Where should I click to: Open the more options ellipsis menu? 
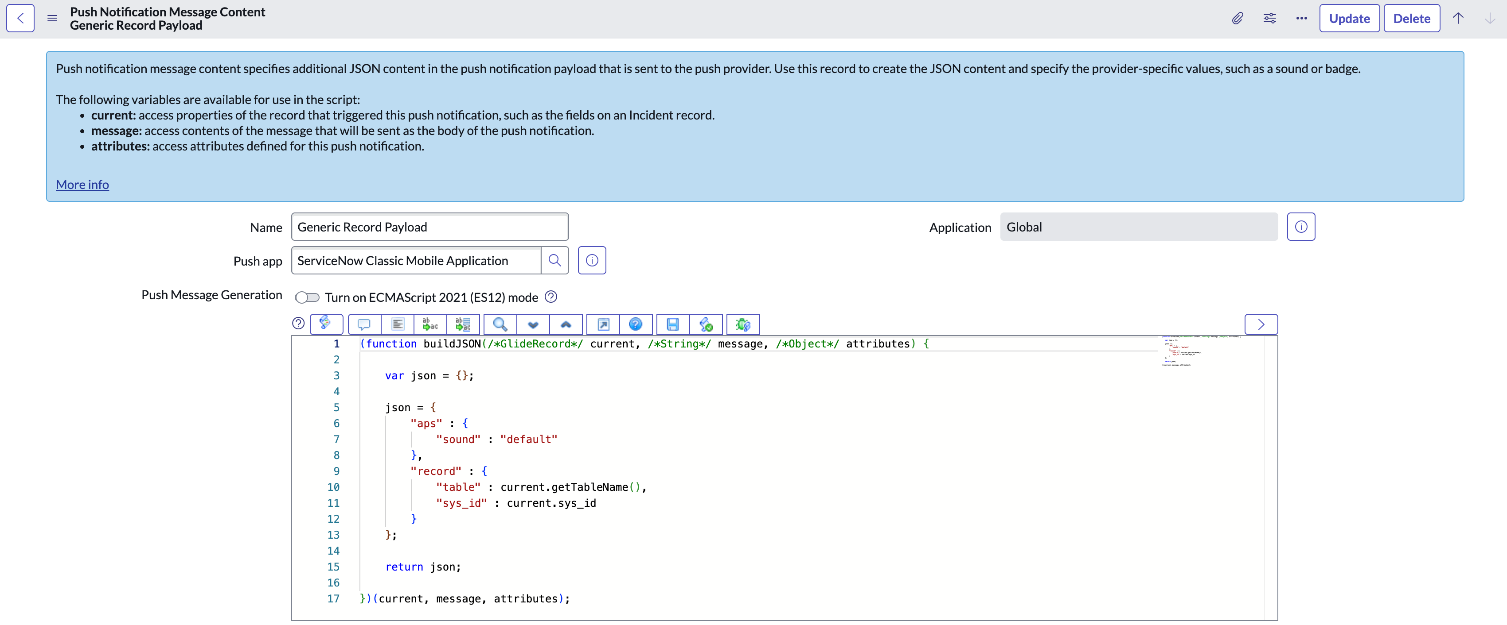(1301, 18)
